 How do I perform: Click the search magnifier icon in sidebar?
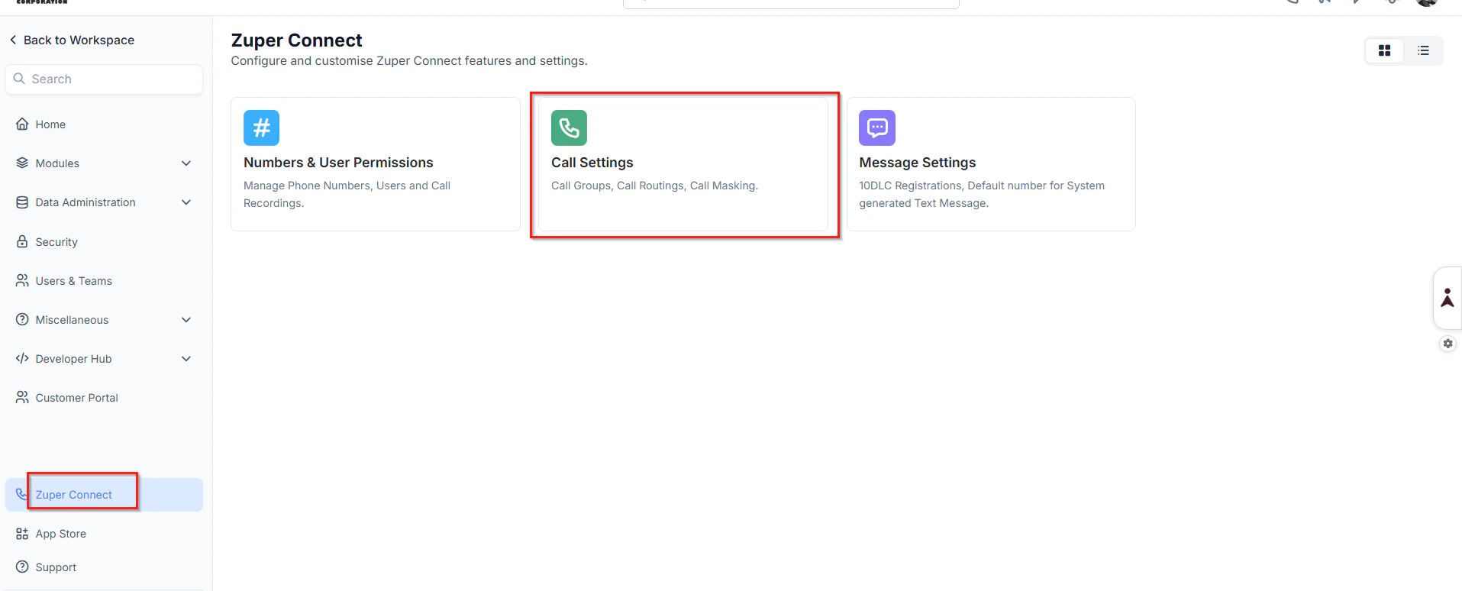(x=19, y=79)
